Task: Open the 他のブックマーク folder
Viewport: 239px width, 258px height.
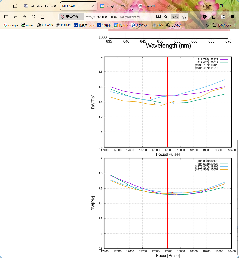Action: (x=224, y=25)
